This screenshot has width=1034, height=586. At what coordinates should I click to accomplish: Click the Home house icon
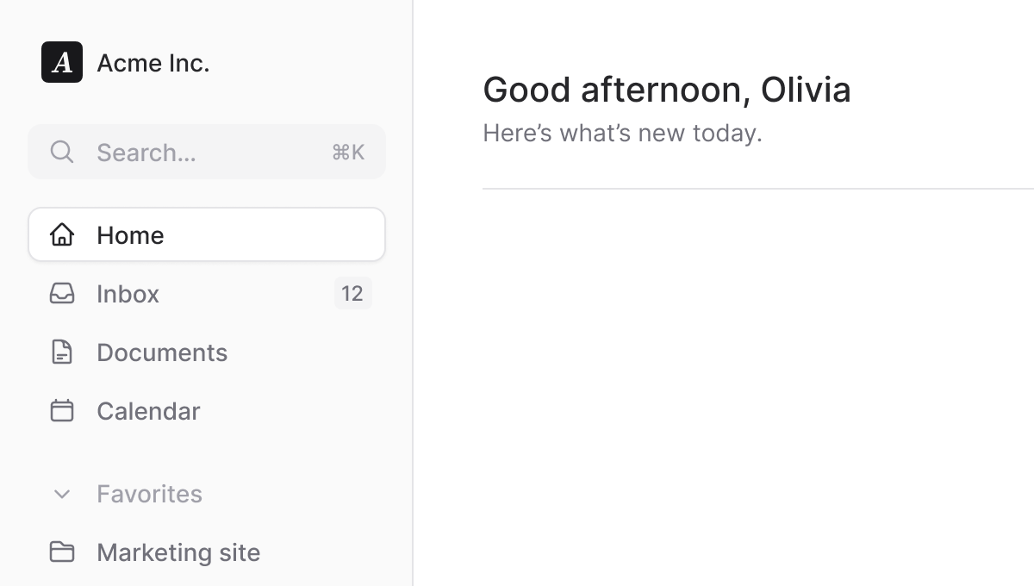tap(62, 234)
